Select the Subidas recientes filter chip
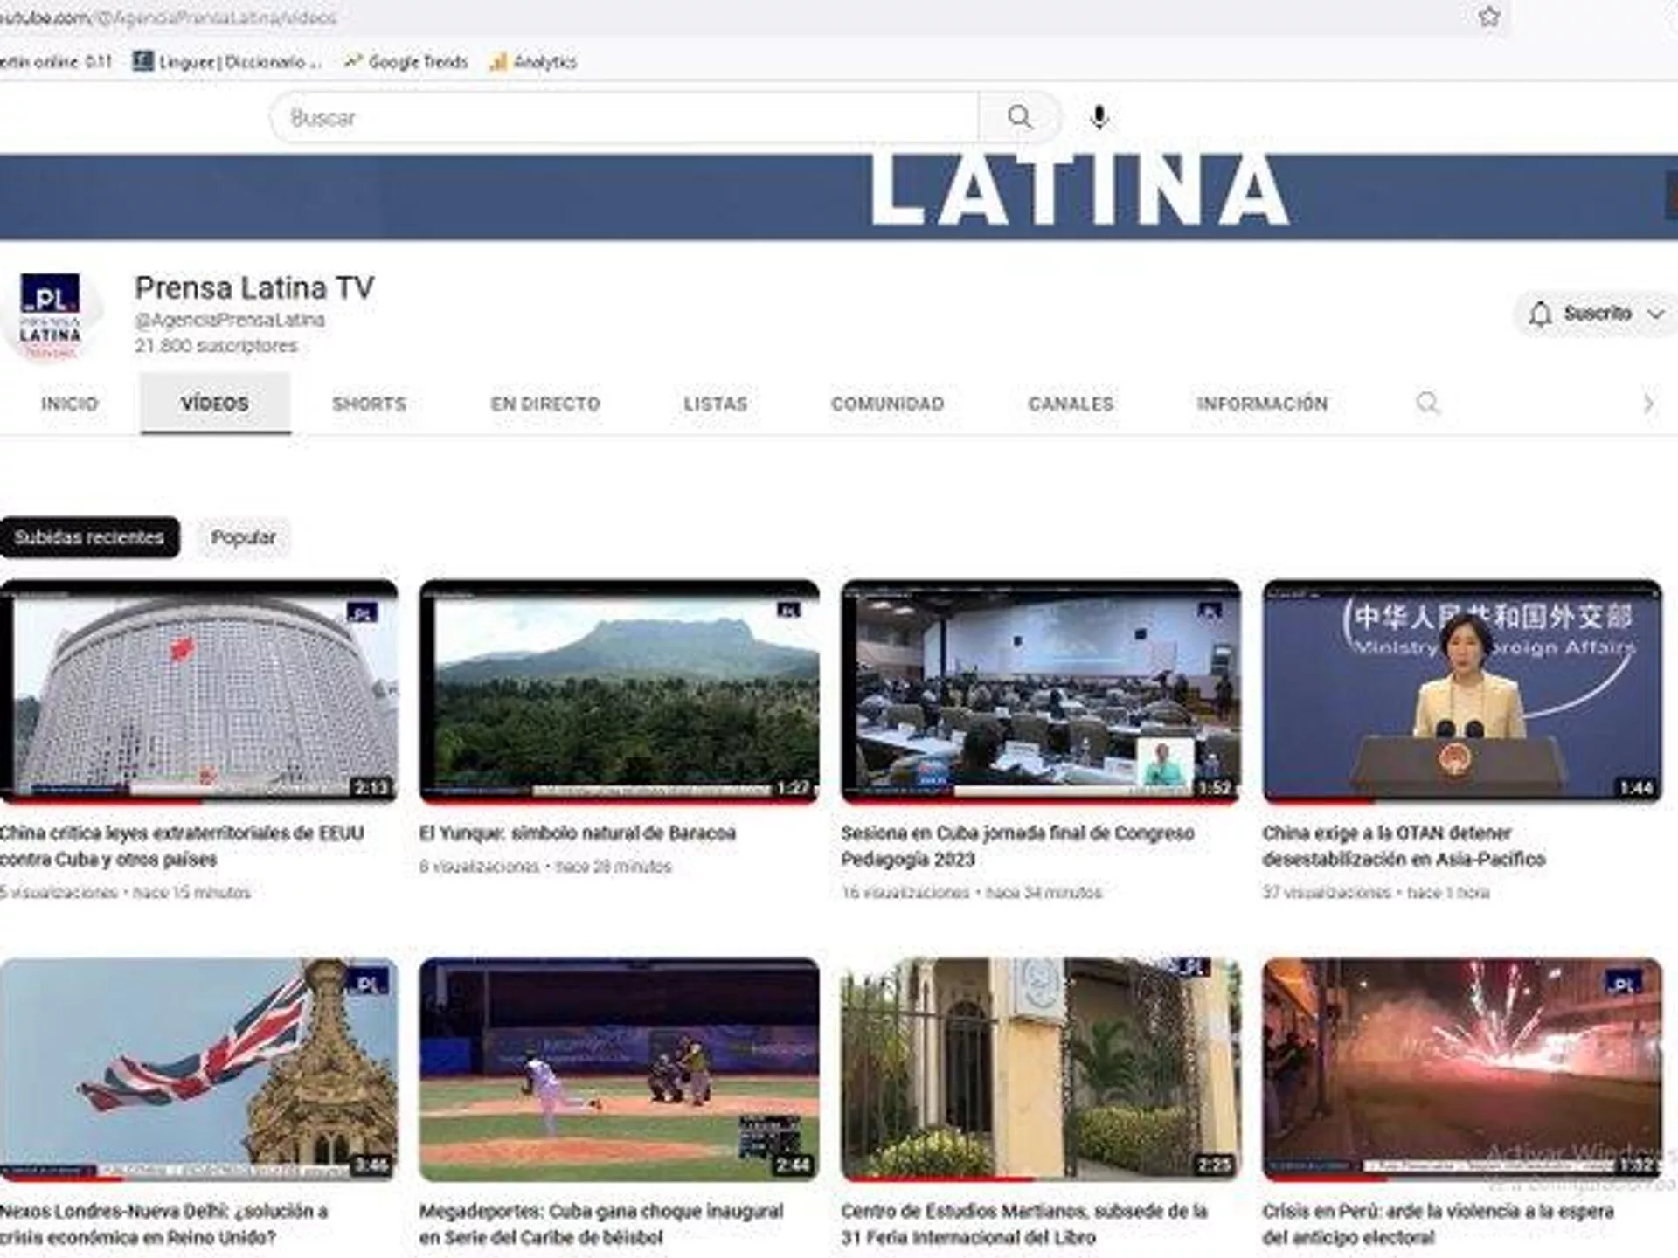The height and width of the screenshot is (1258, 1678). pos(89,537)
